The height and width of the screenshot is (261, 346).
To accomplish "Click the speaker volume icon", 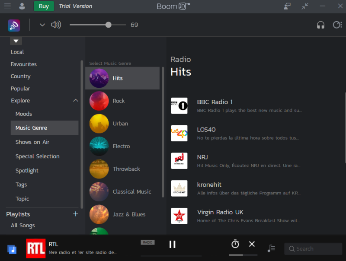I will click(x=56, y=25).
